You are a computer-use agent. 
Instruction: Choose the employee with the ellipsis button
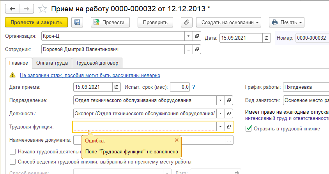click(x=189, y=49)
